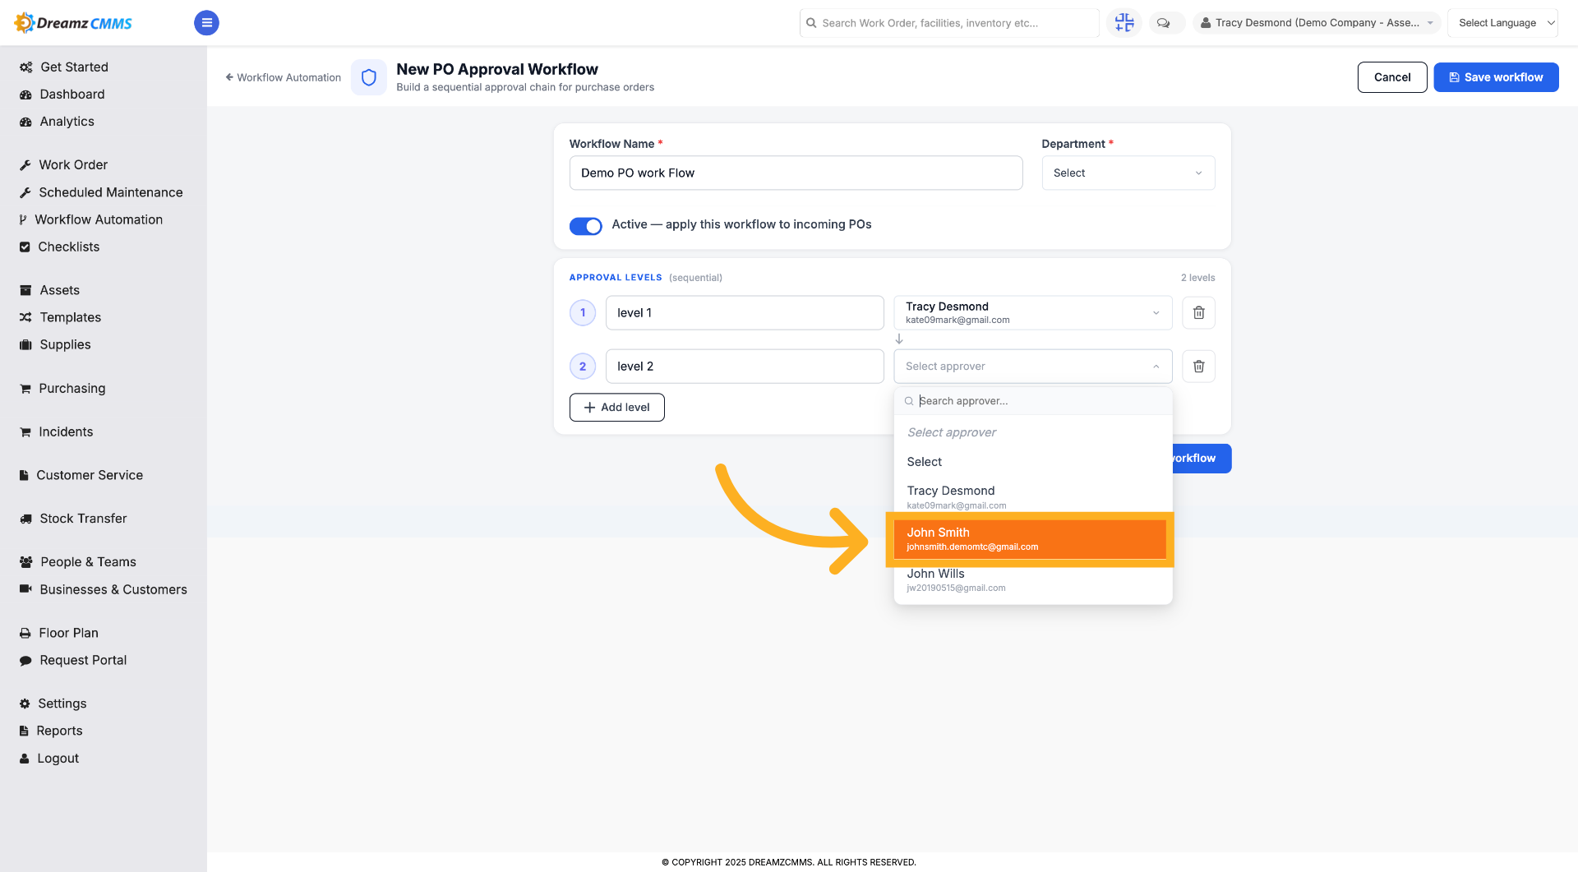Choose John Smith as approver

pyautogui.click(x=1030, y=539)
